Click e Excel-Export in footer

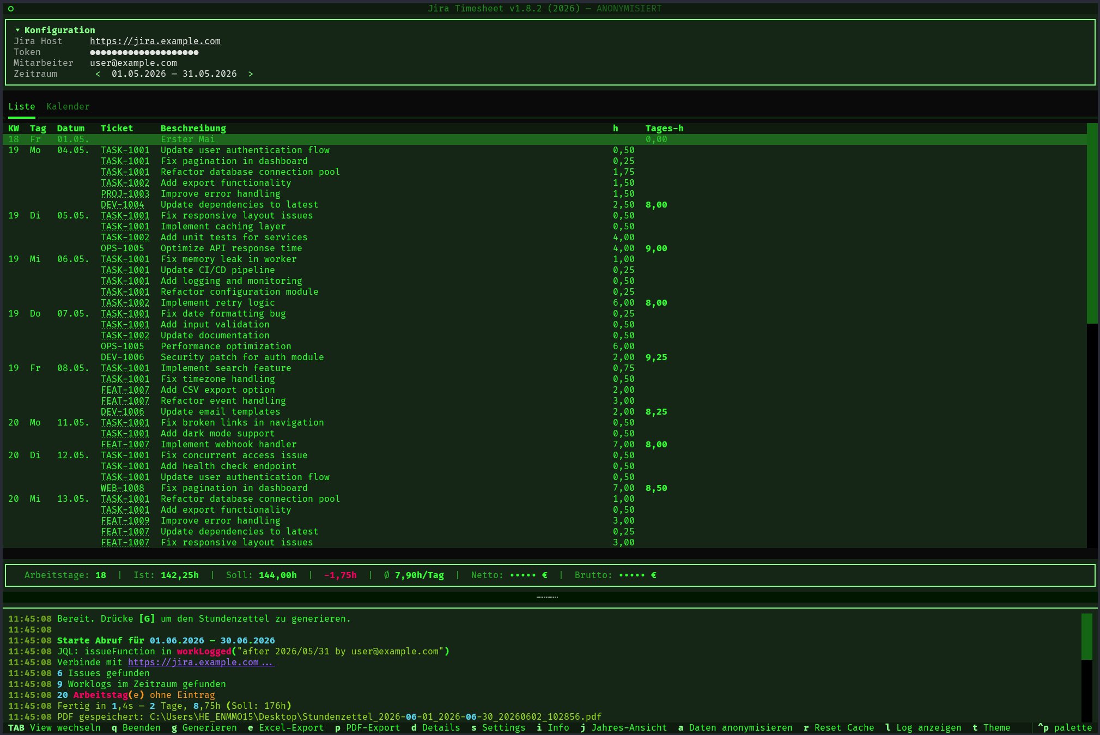point(286,727)
